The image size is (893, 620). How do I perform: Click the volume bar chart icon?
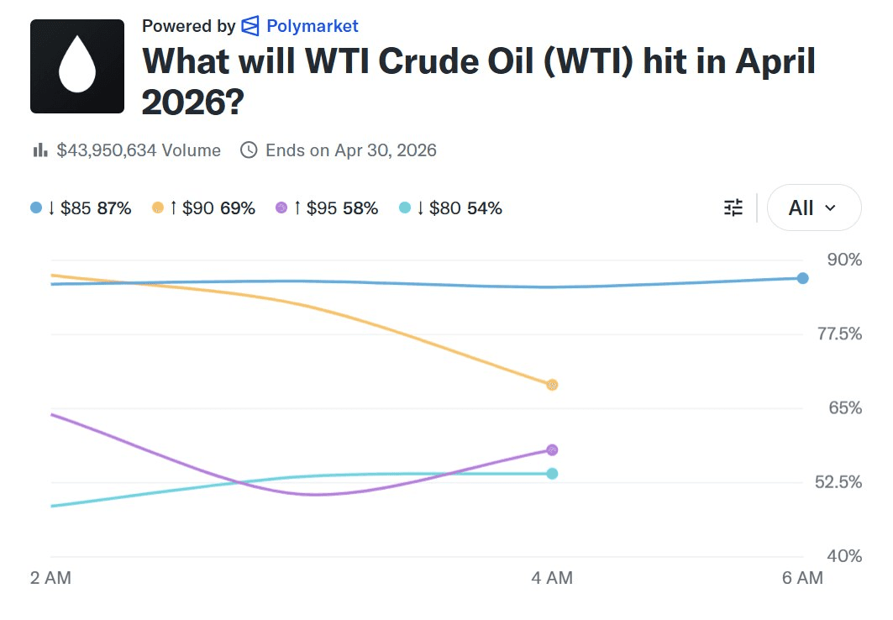click(39, 150)
